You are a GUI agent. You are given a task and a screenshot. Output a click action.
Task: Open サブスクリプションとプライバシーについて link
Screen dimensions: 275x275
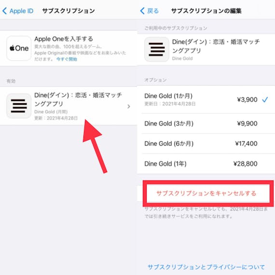click(206, 267)
